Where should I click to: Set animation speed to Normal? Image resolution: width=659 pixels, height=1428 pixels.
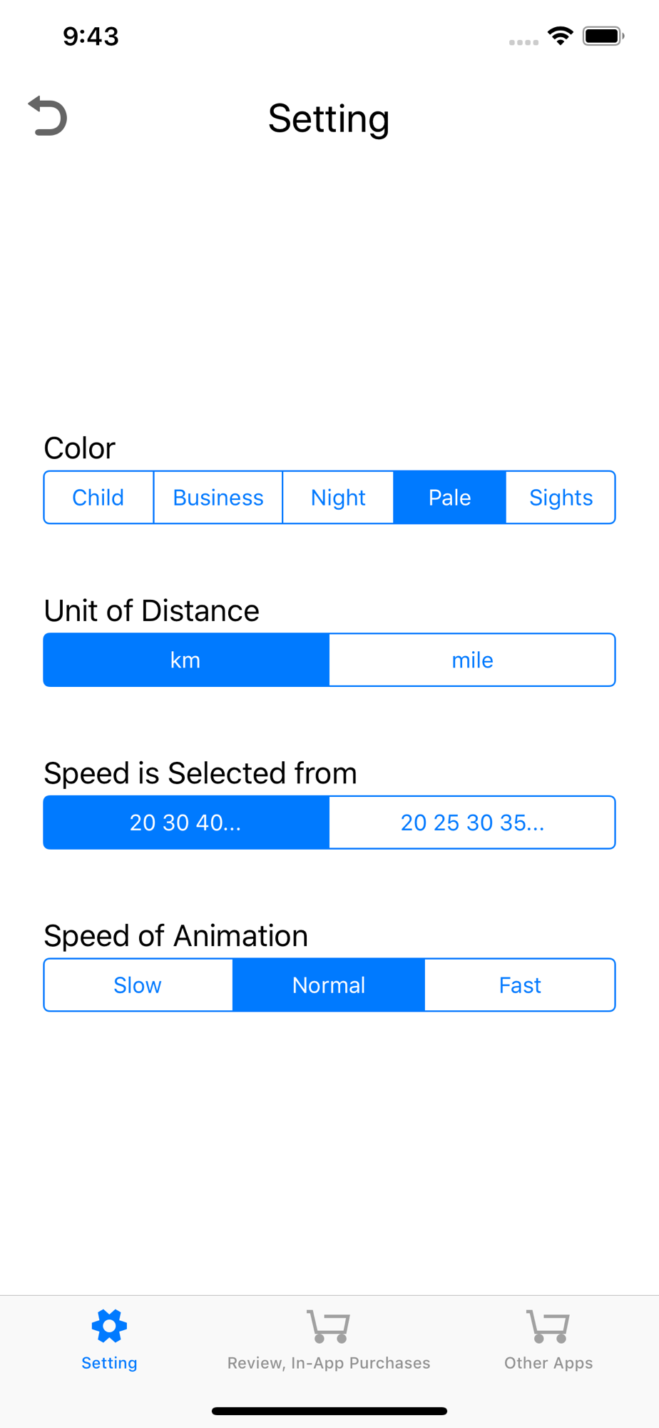[329, 985]
